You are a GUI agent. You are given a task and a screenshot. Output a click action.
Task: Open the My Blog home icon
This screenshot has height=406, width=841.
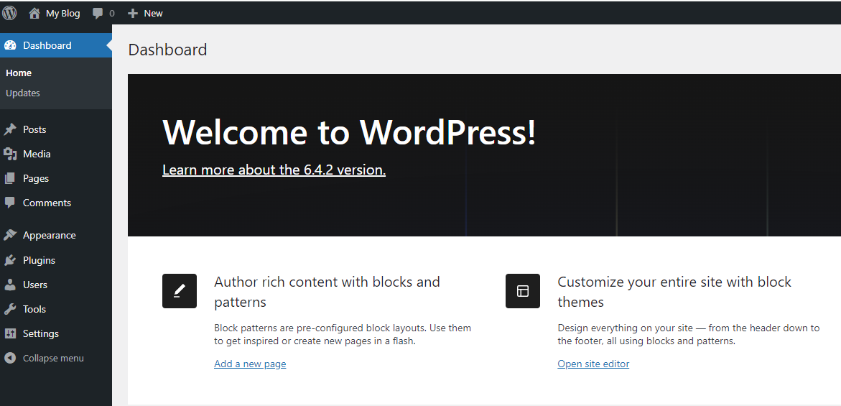click(34, 13)
